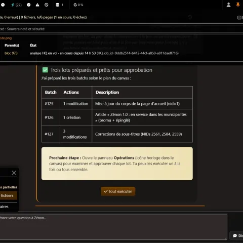The width and height of the screenshot is (243, 243).
Task: Focus the 'Posez votre question à Zénon' input
Action: [113, 227]
